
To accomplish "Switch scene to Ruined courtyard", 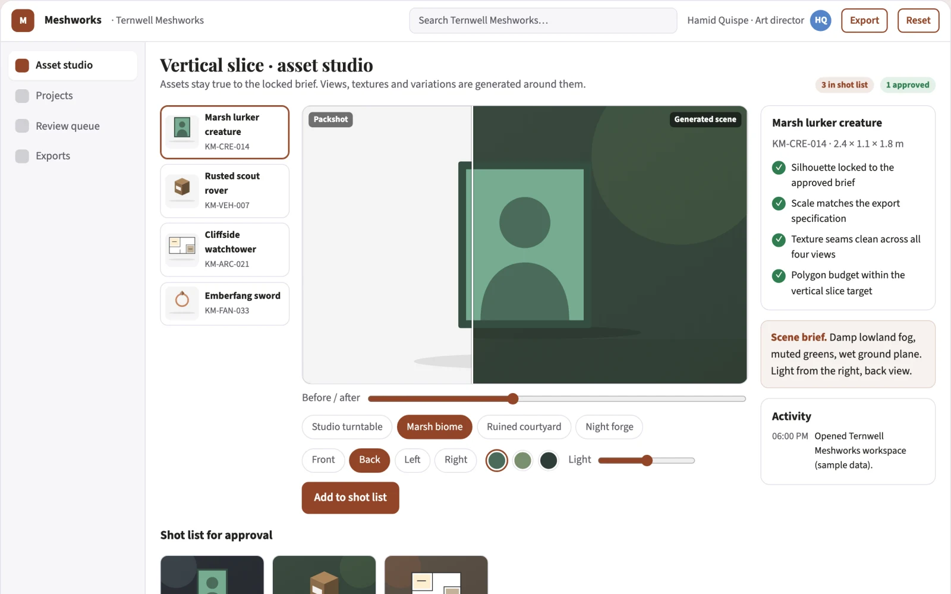I will tap(524, 427).
